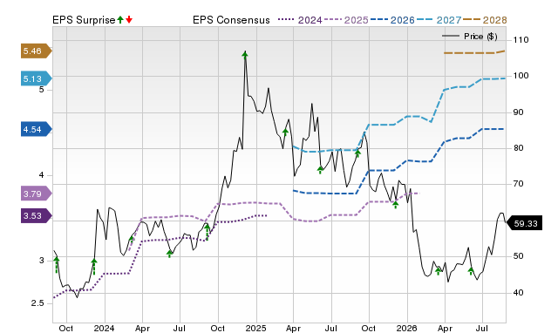
Task: Click the 110 price axis label
Action: pos(521,40)
